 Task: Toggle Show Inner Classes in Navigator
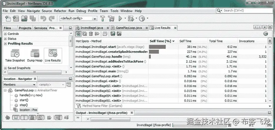pos(40,117)
